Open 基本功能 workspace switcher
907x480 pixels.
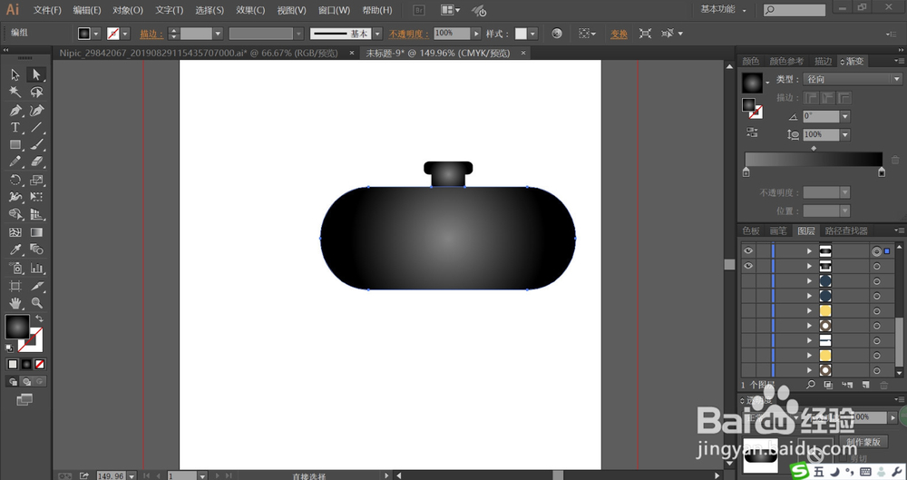click(x=723, y=9)
